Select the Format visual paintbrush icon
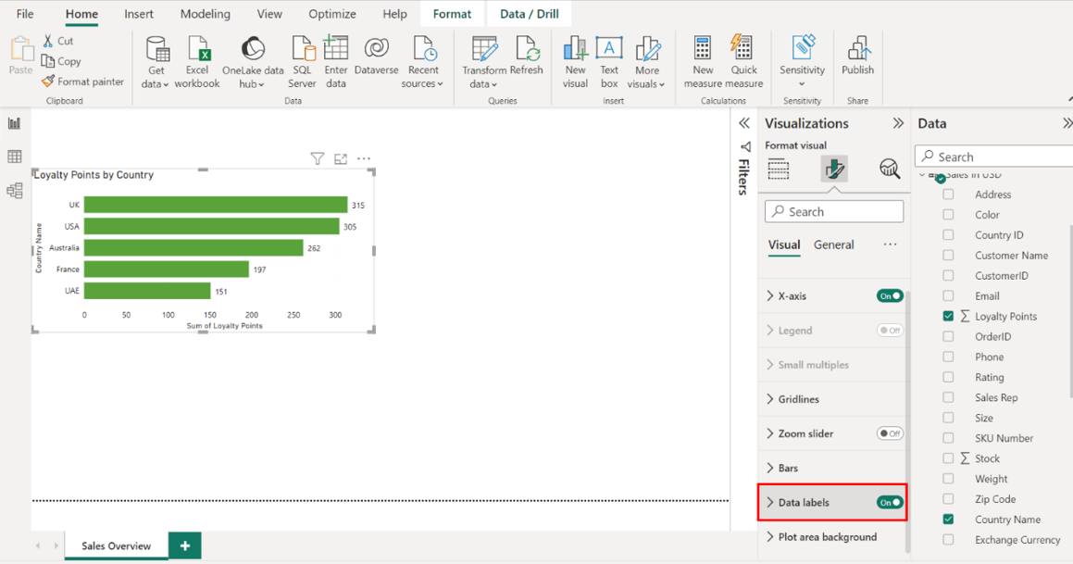1073x564 pixels. pyautogui.click(x=834, y=169)
